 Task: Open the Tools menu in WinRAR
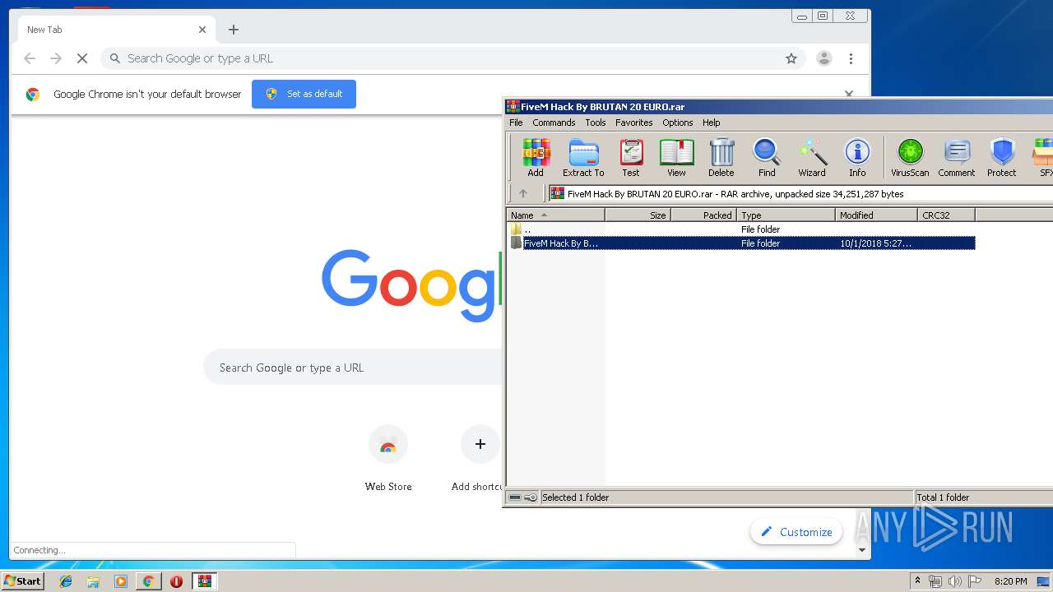click(x=596, y=123)
